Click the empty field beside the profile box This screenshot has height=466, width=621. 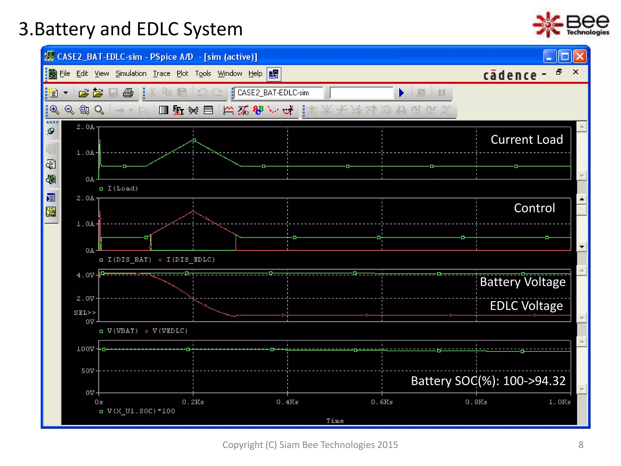[x=361, y=93]
